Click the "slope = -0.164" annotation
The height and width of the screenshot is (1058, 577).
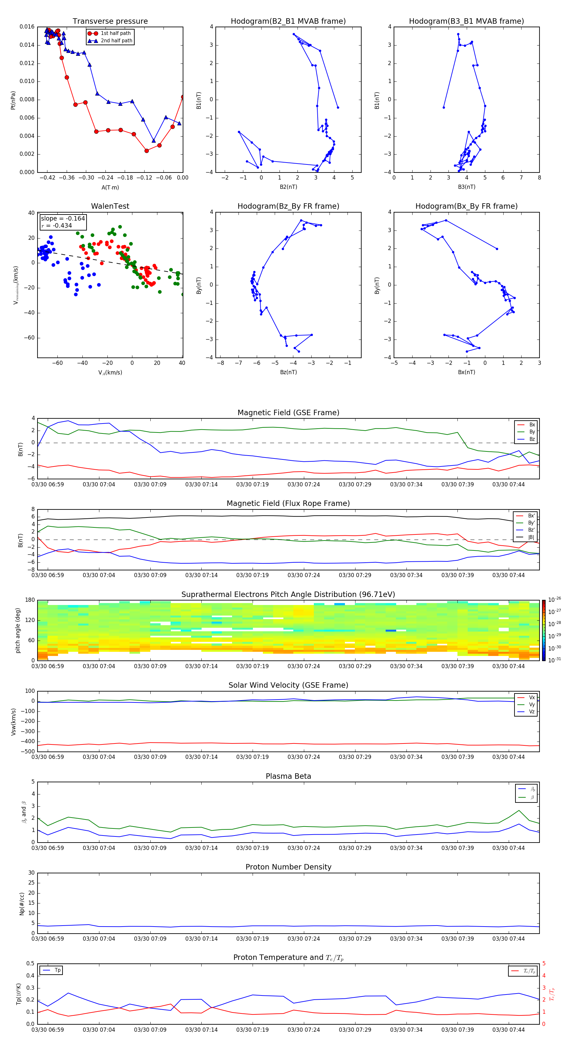coord(63,219)
